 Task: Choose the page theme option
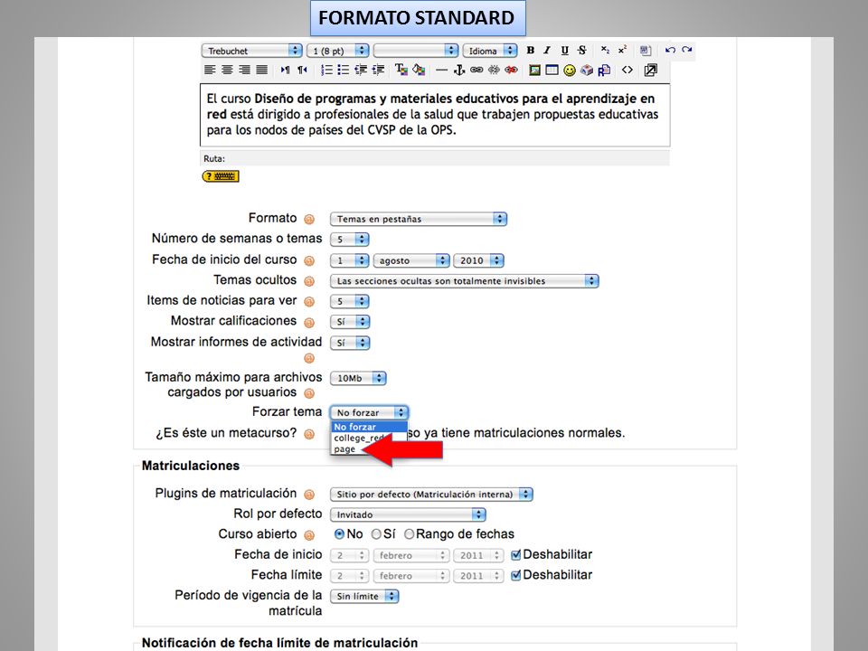pos(344,449)
